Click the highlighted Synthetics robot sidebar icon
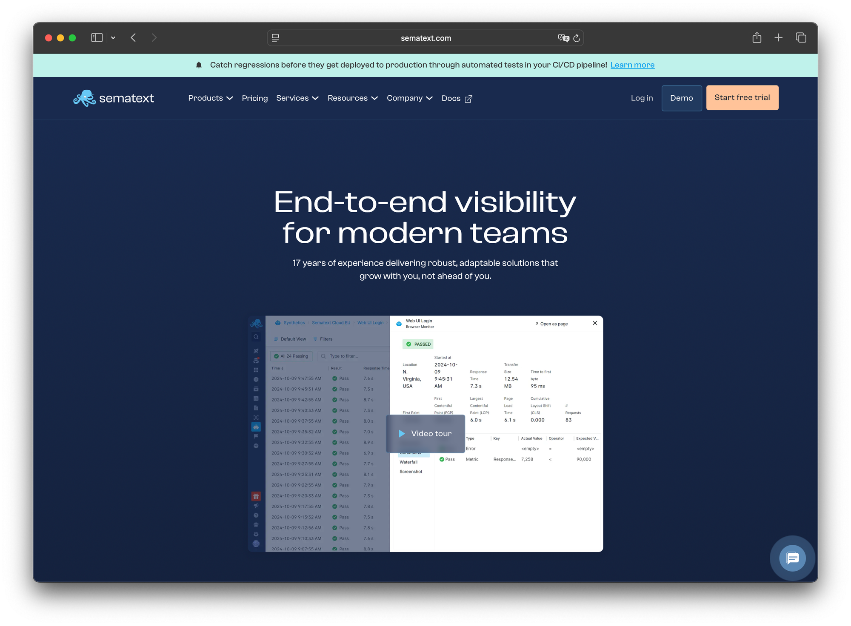Image resolution: width=851 pixels, height=626 pixels. pyautogui.click(x=256, y=427)
